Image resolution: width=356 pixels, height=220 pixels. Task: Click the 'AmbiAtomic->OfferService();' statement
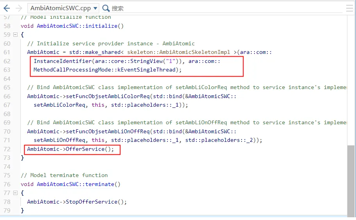tap(70, 149)
